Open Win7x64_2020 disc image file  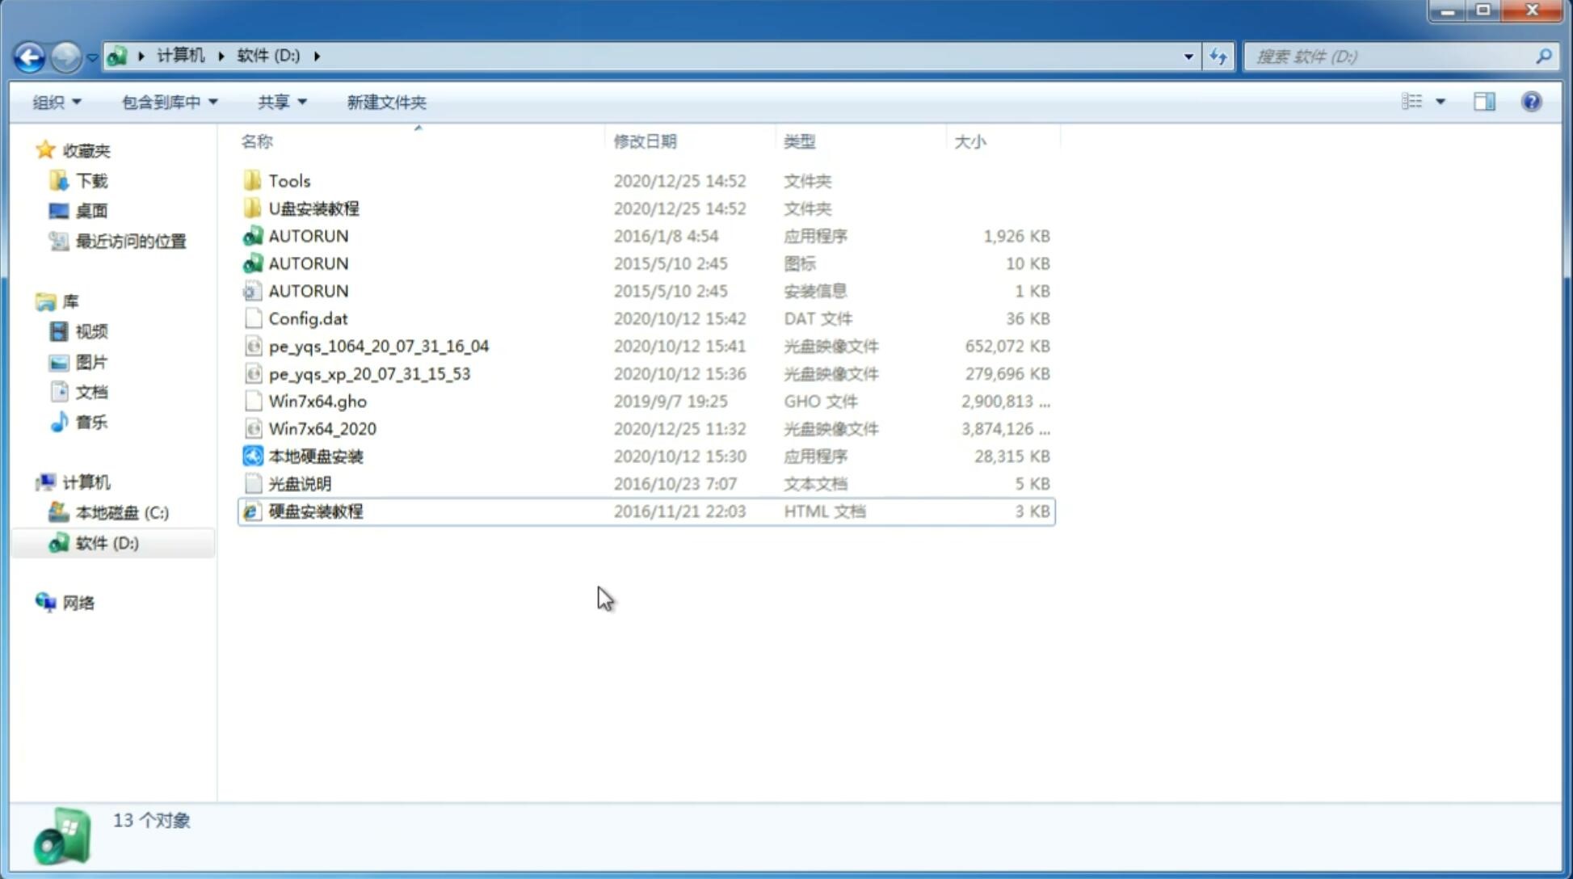pyautogui.click(x=322, y=429)
